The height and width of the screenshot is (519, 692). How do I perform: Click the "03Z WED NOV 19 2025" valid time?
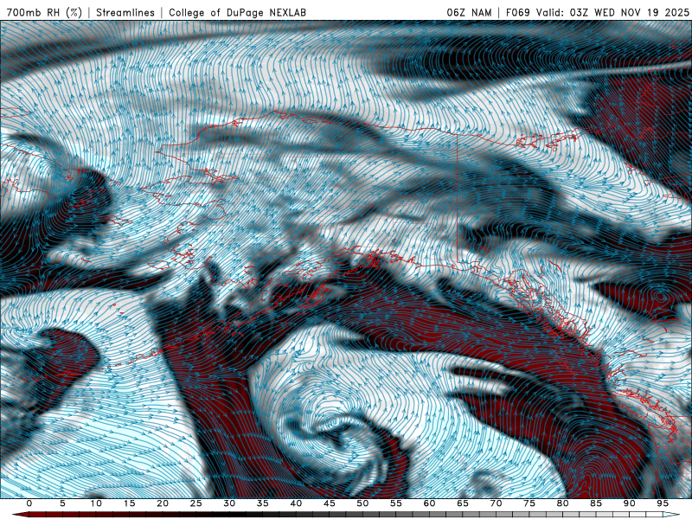629,12
